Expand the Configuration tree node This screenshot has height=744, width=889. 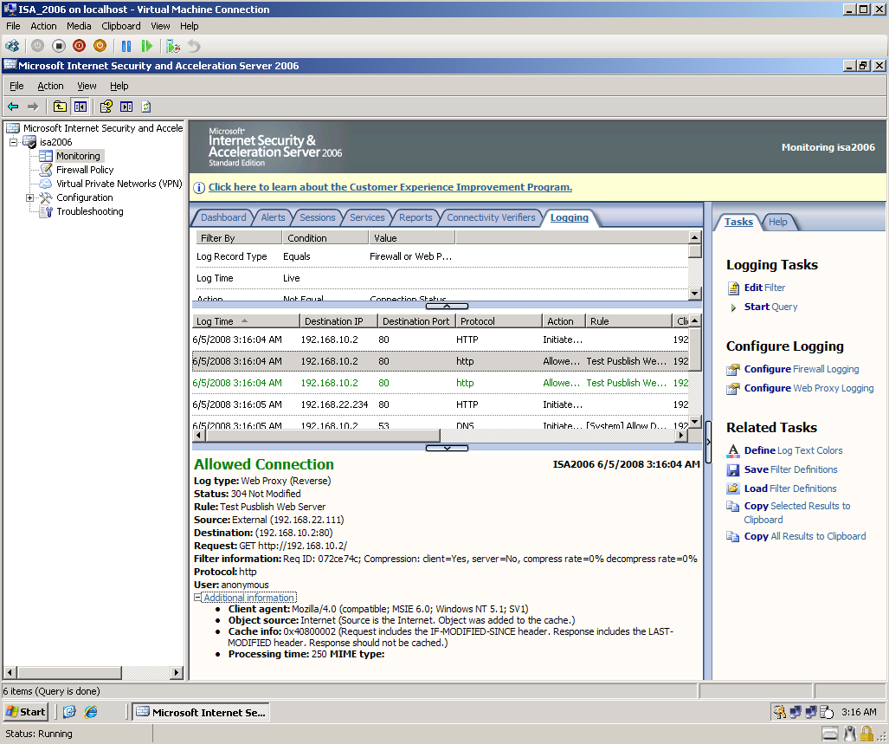[30, 197]
